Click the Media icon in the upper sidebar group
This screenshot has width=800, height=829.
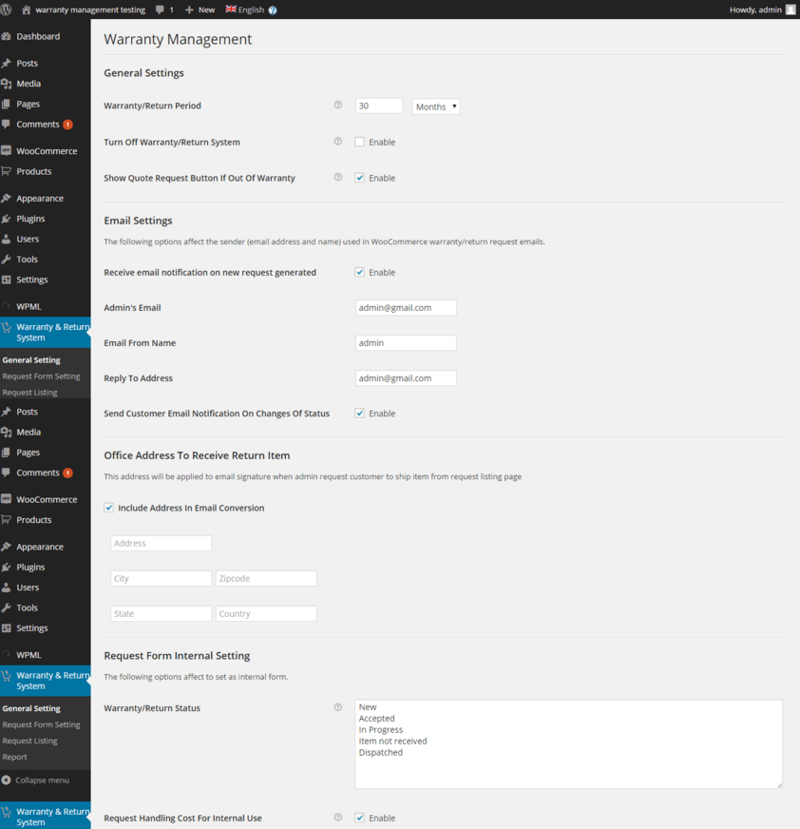(7, 84)
